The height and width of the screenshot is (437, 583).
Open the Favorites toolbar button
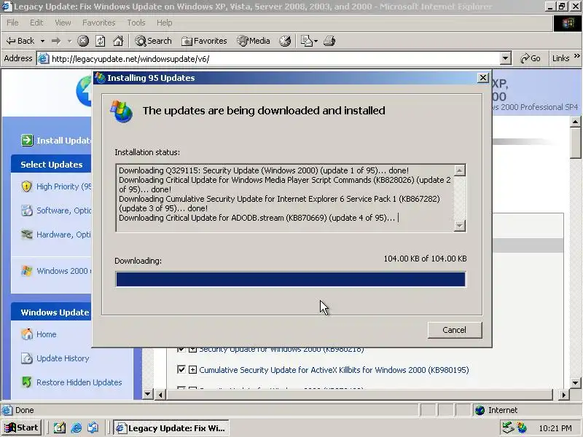[204, 41]
